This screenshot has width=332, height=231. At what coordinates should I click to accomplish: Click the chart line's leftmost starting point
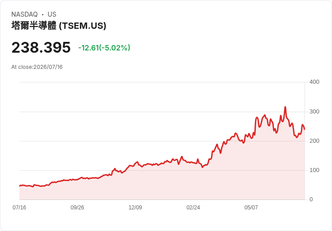(20, 186)
